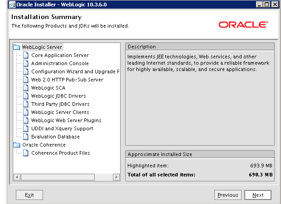Select WebLogic Web Server Plugins entry

coord(66,120)
